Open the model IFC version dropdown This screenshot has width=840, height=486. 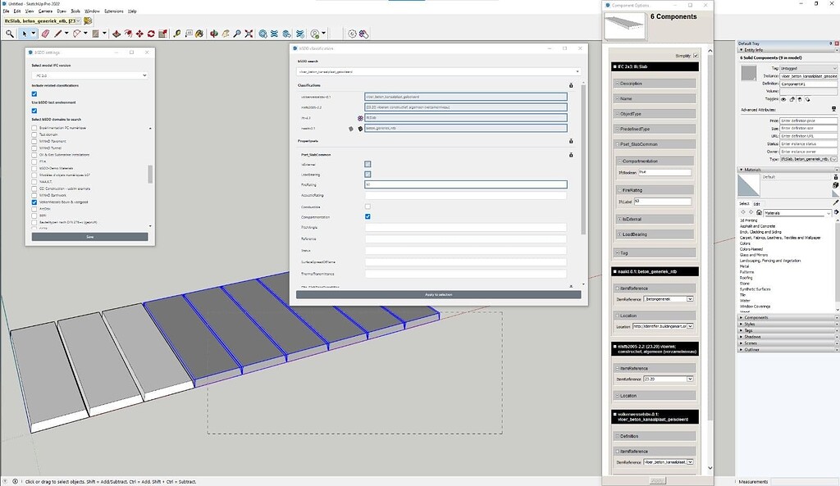(x=89, y=75)
